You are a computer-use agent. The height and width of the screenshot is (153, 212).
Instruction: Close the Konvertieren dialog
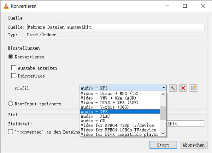(203, 6)
